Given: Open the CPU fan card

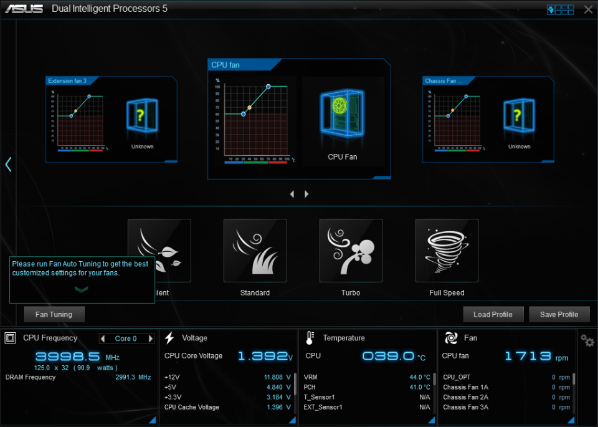Looking at the screenshot, I should [299, 118].
